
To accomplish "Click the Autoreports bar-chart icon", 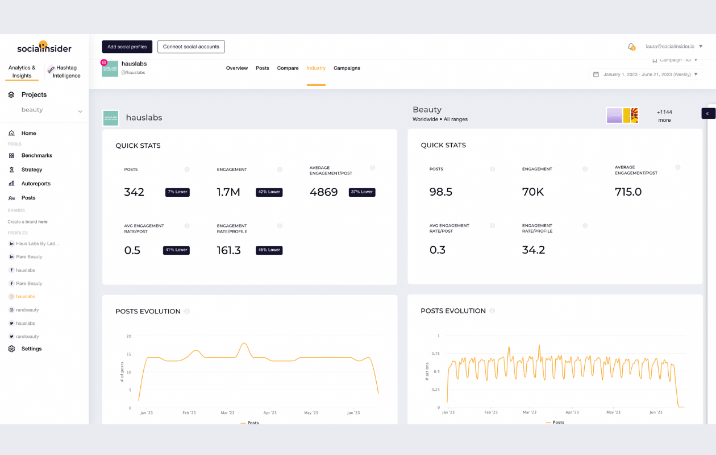I will 11,184.
